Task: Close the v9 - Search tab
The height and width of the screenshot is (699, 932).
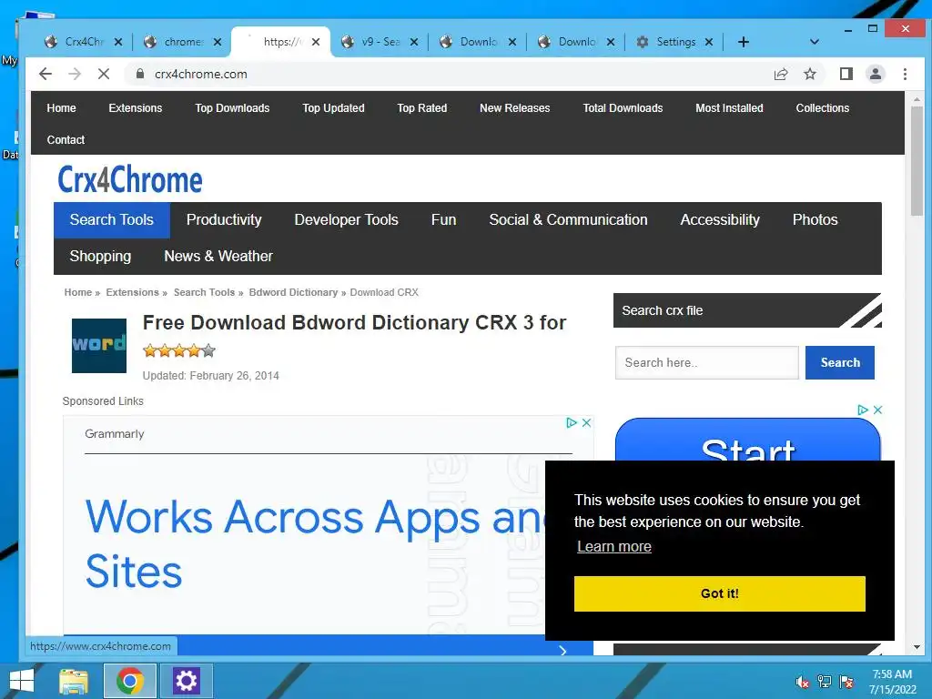Action: pos(414,42)
